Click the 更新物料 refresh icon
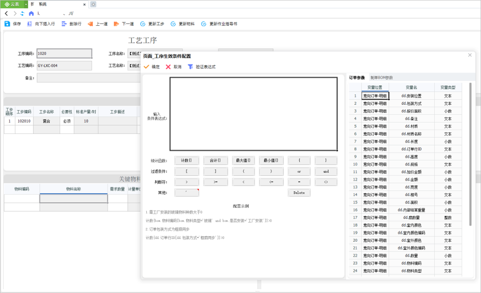The height and width of the screenshot is (293, 481). click(x=173, y=24)
